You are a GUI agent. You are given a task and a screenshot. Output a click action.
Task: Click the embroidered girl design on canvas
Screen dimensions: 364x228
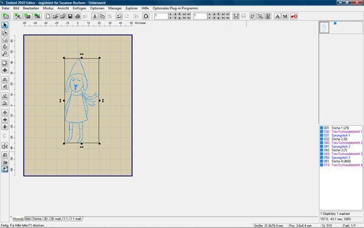click(81, 100)
